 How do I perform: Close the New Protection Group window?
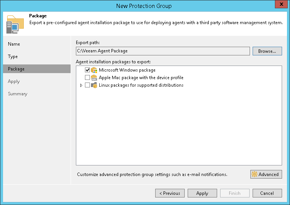280,5
